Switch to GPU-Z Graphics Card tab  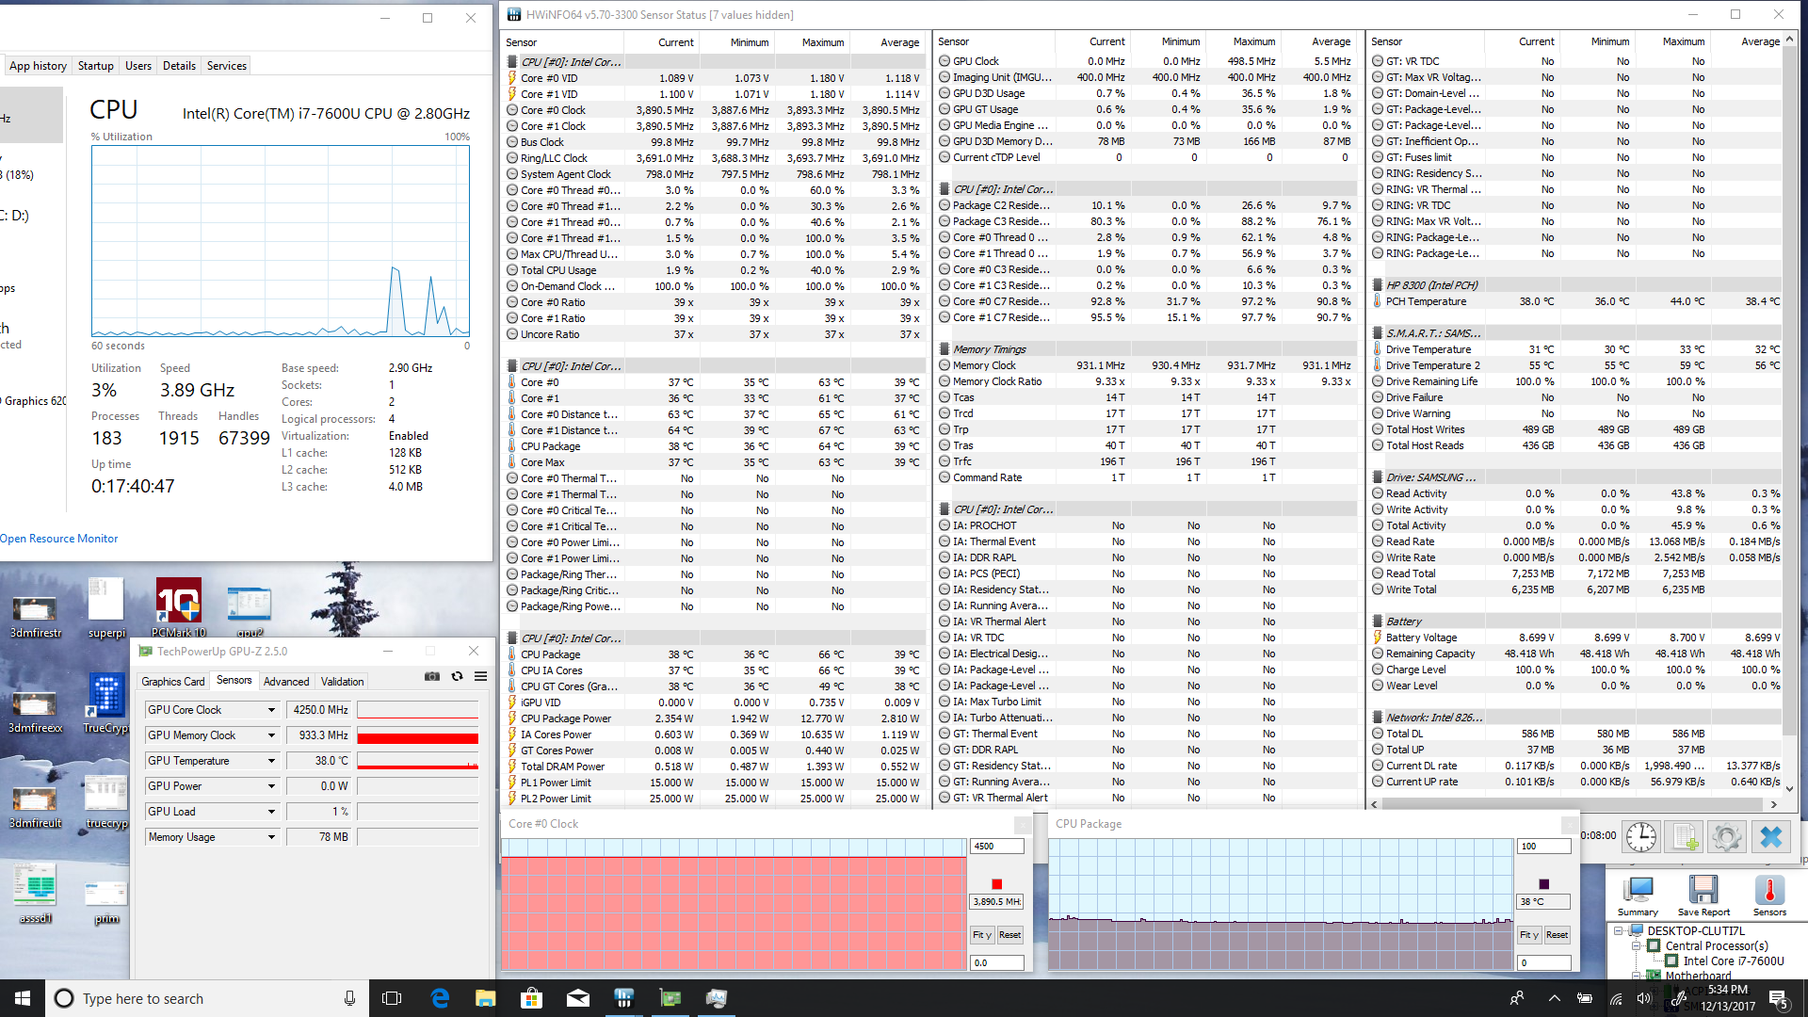(172, 682)
